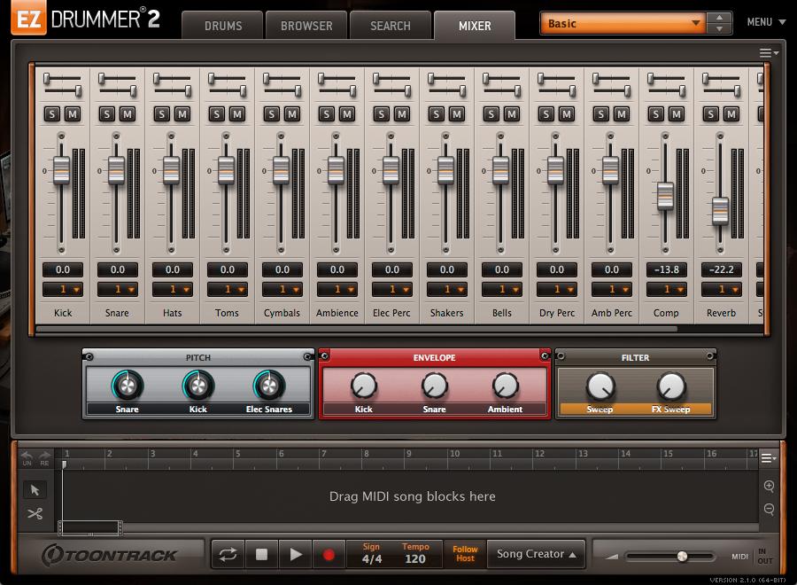The image size is (797, 585).
Task: Select the scissors cut tool
Action: point(35,513)
